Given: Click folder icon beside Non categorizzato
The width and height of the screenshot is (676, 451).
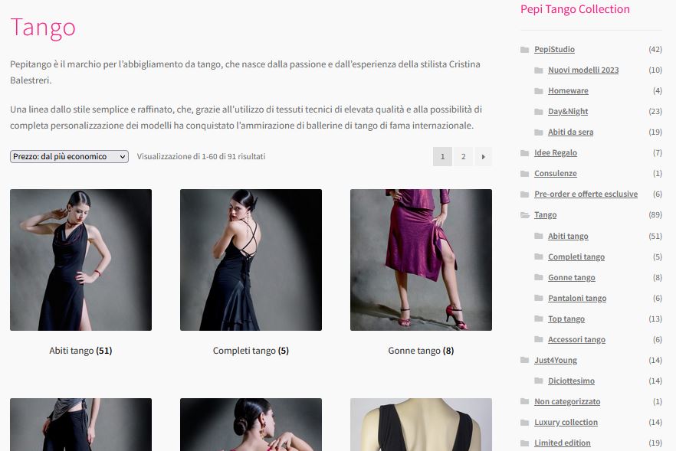Looking at the screenshot, I should coord(525,401).
